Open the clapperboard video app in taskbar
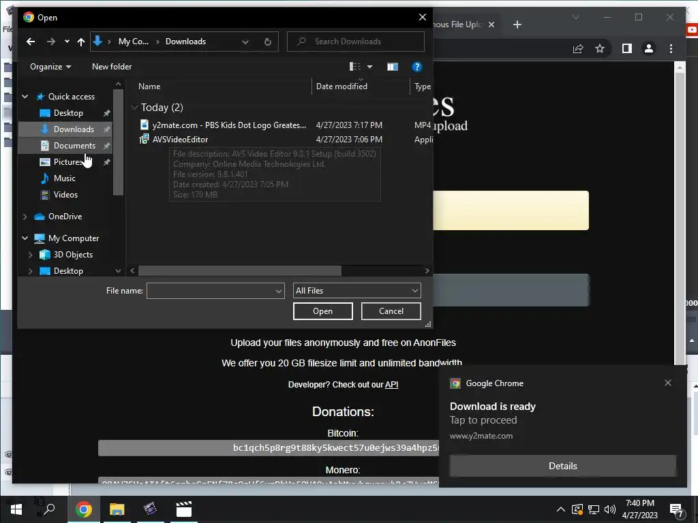The width and height of the screenshot is (698, 523). point(183,509)
